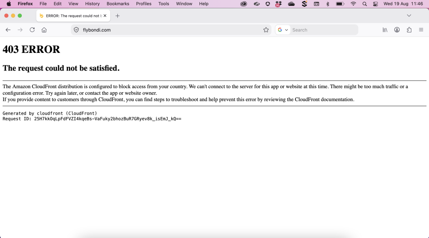The image size is (429, 238).
Task: Click the hexagon menu bar icon
Action: pyautogui.click(x=268, y=4)
